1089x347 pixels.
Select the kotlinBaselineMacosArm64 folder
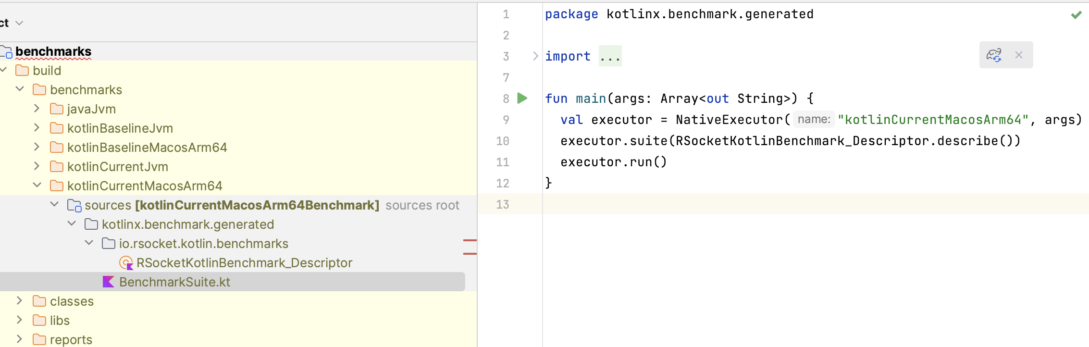[147, 148]
